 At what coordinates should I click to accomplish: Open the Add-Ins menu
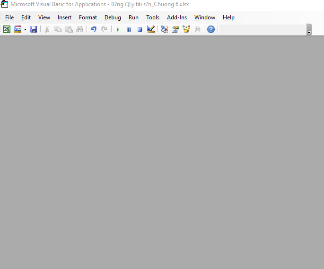[x=177, y=17]
